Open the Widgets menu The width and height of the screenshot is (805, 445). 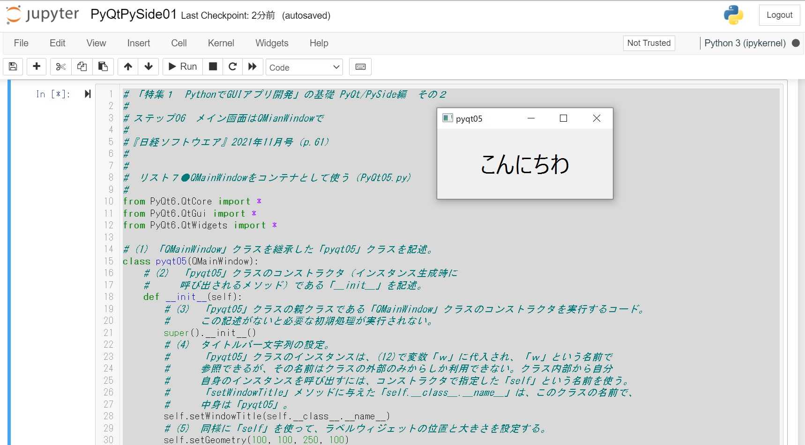tap(271, 43)
